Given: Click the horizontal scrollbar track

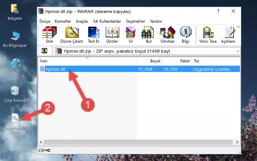Looking at the screenshot, I should point(138,142).
